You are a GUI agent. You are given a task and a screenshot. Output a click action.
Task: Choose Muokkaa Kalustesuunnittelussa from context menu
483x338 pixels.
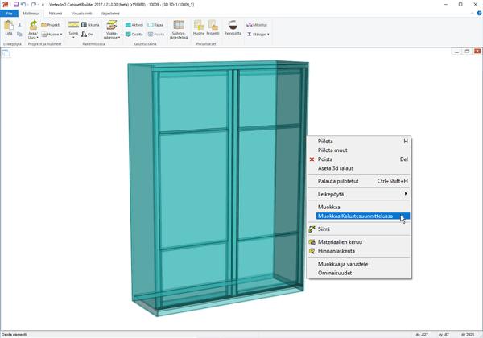pos(355,216)
